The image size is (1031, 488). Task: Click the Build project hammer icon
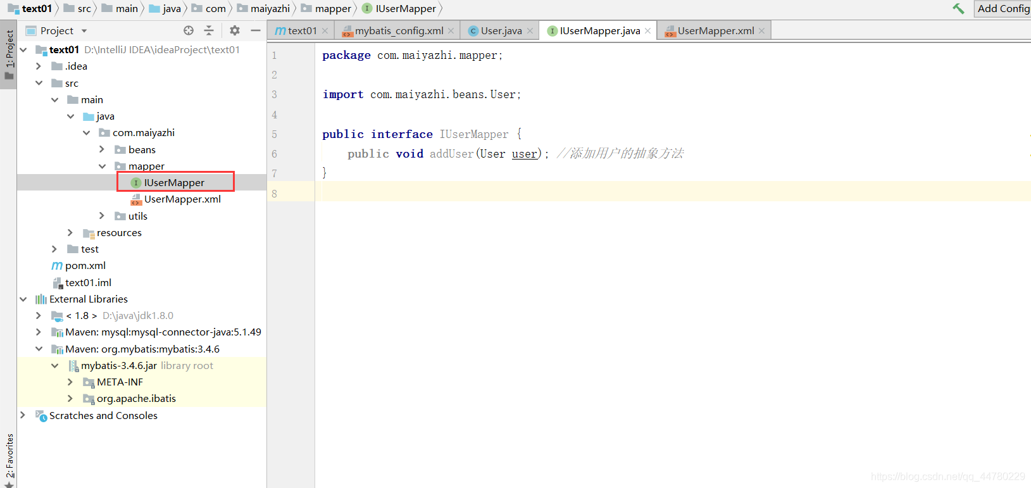(x=958, y=8)
